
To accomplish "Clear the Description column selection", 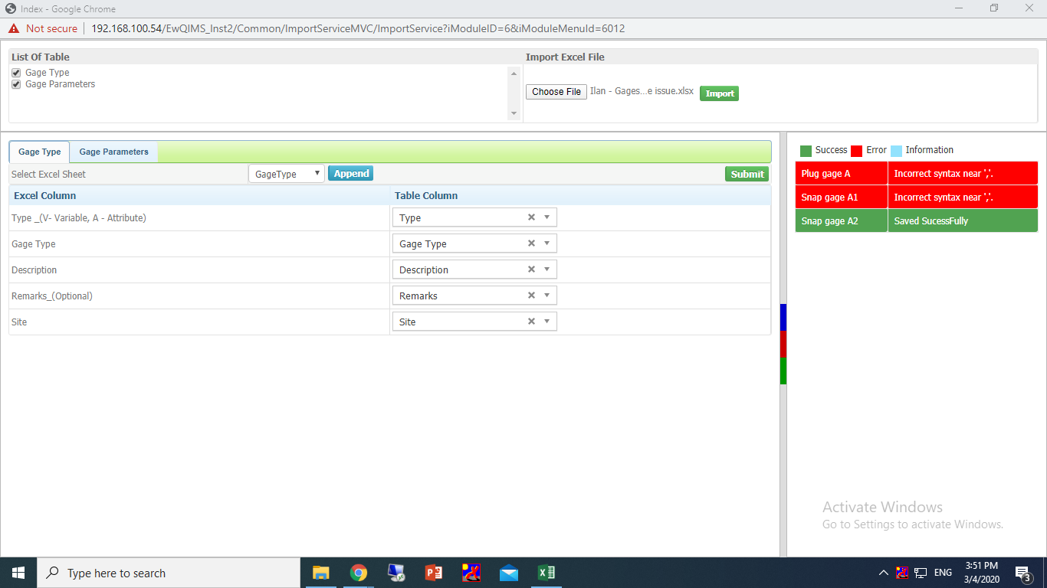I will (531, 269).
